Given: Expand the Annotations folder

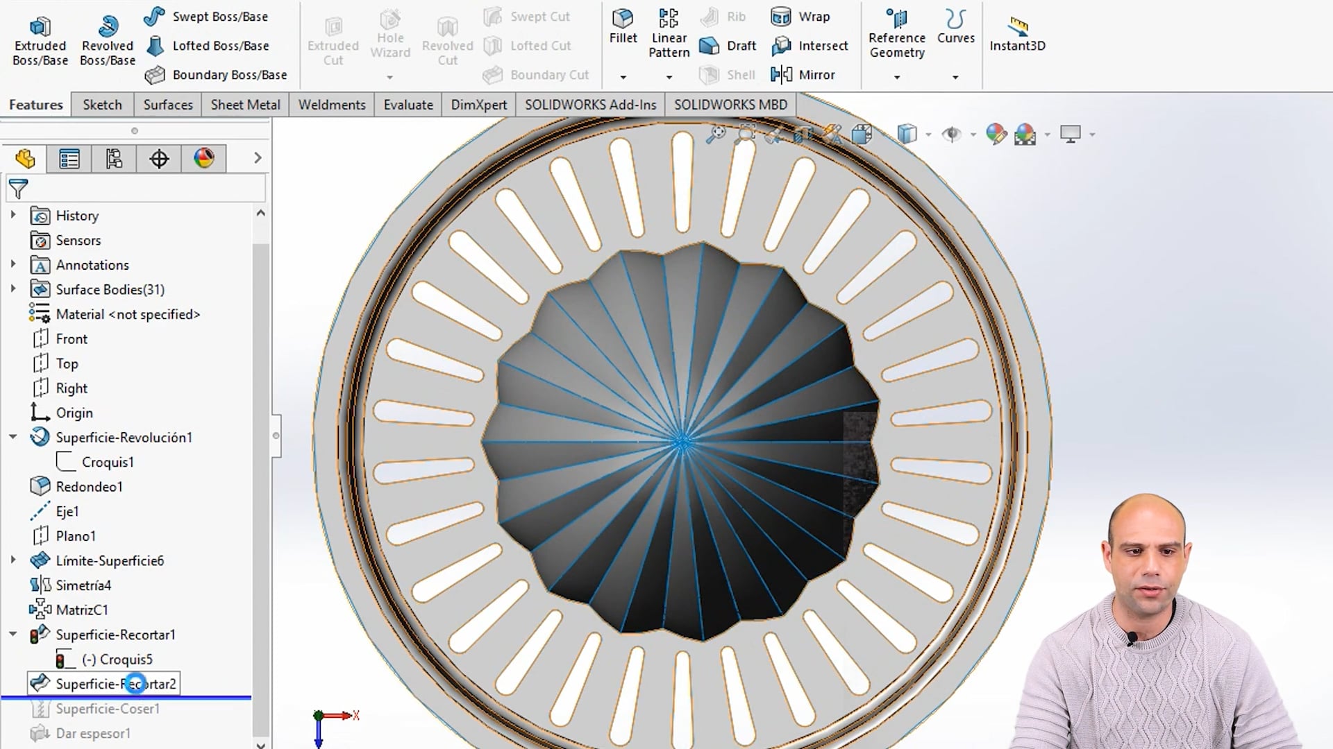Looking at the screenshot, I should (13, 264).
